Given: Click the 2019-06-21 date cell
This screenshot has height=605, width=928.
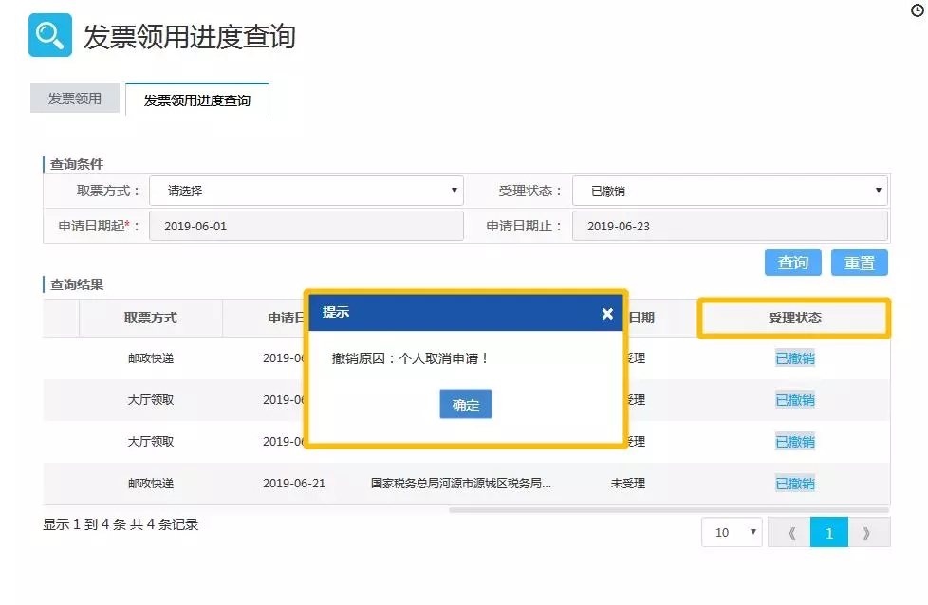Looking at the screenshot, I should [x=294, y=484].
